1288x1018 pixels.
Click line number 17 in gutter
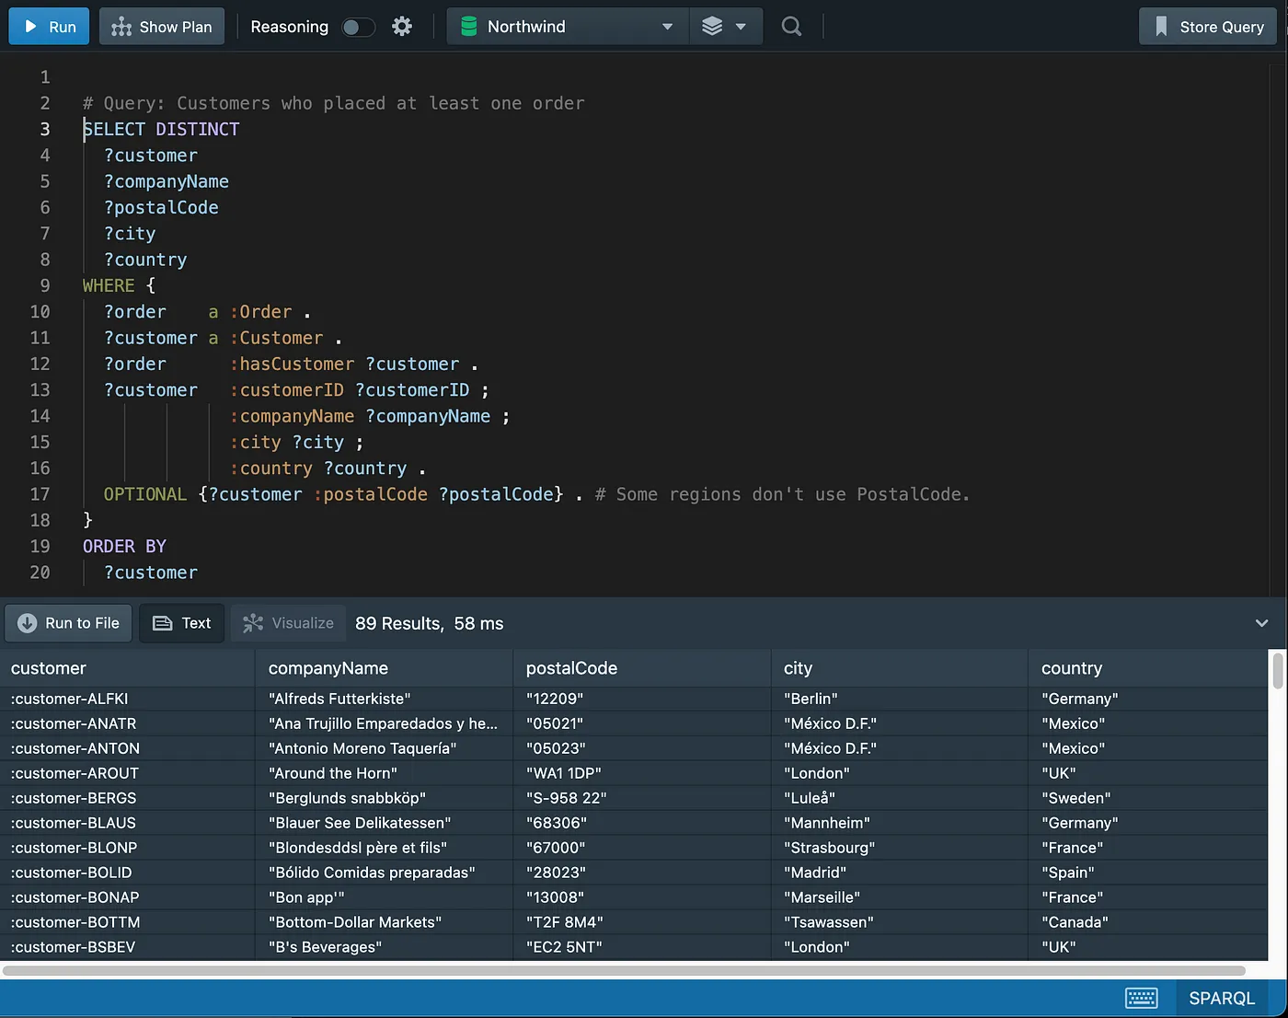(40, 494)
